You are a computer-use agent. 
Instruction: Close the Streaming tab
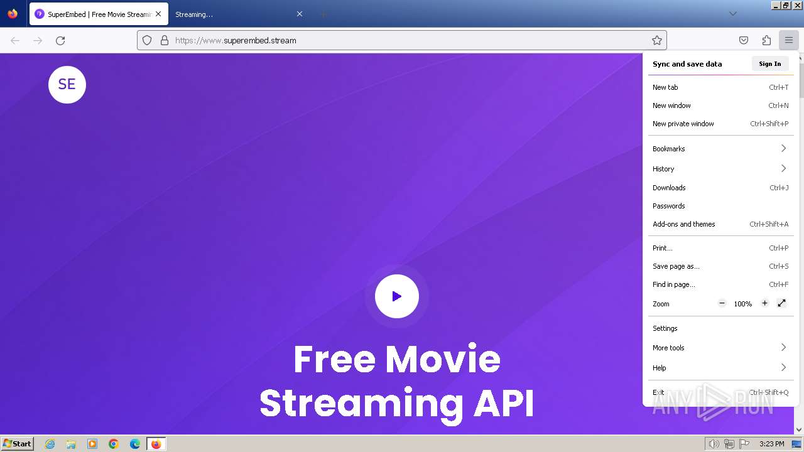(x=300, y=14)
